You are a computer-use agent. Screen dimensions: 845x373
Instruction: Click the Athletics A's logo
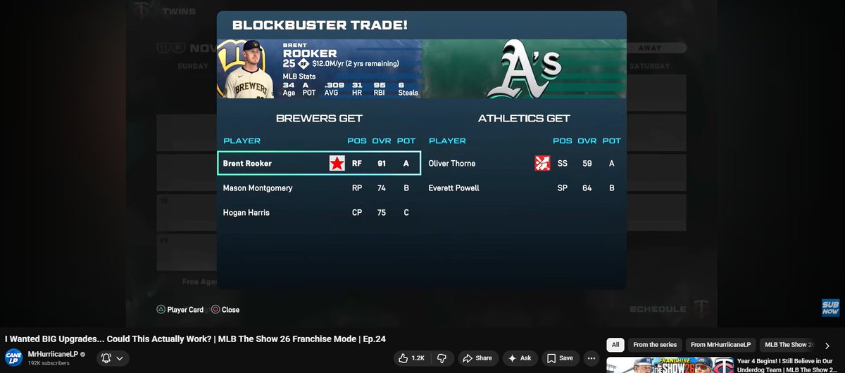pyautogui.click(x=523, y=69)
